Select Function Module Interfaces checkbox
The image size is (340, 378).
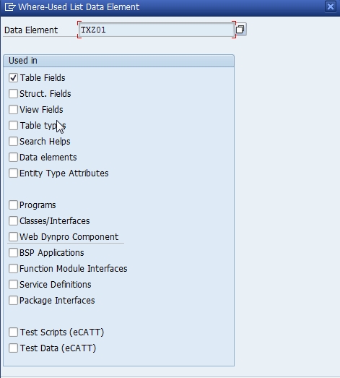click(x=13, y=269)
